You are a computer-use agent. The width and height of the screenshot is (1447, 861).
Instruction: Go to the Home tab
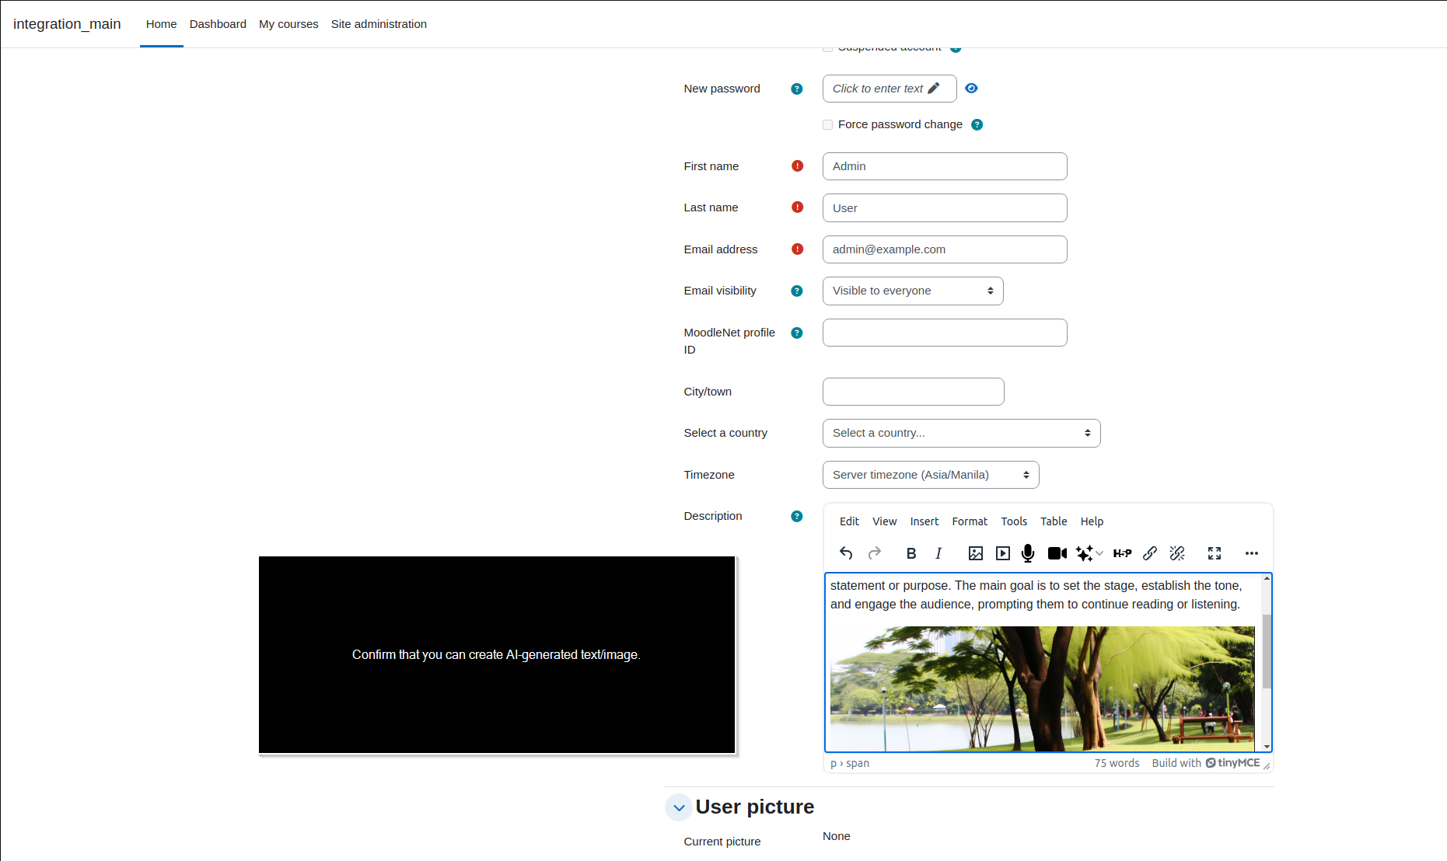[x=162, y=24]
